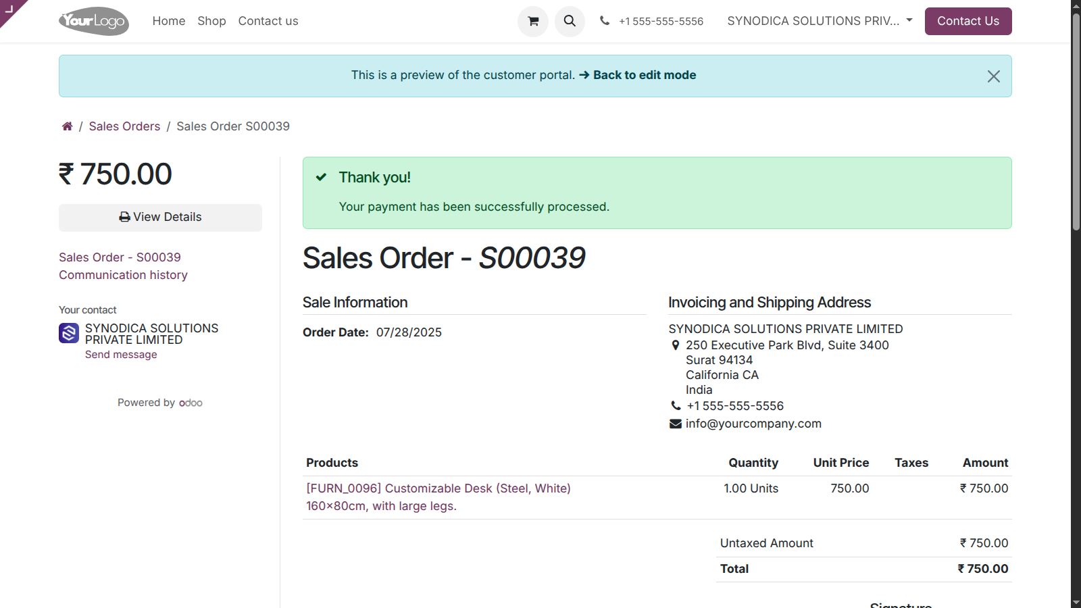Viewport: 1081px width, 608px height.
Task: Click the Send message link
Action: coord(121,355)
